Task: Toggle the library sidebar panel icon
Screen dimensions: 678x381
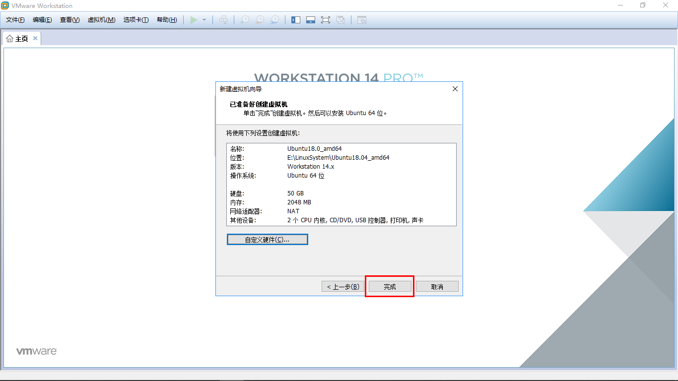Action: click(x=295, y=20)
